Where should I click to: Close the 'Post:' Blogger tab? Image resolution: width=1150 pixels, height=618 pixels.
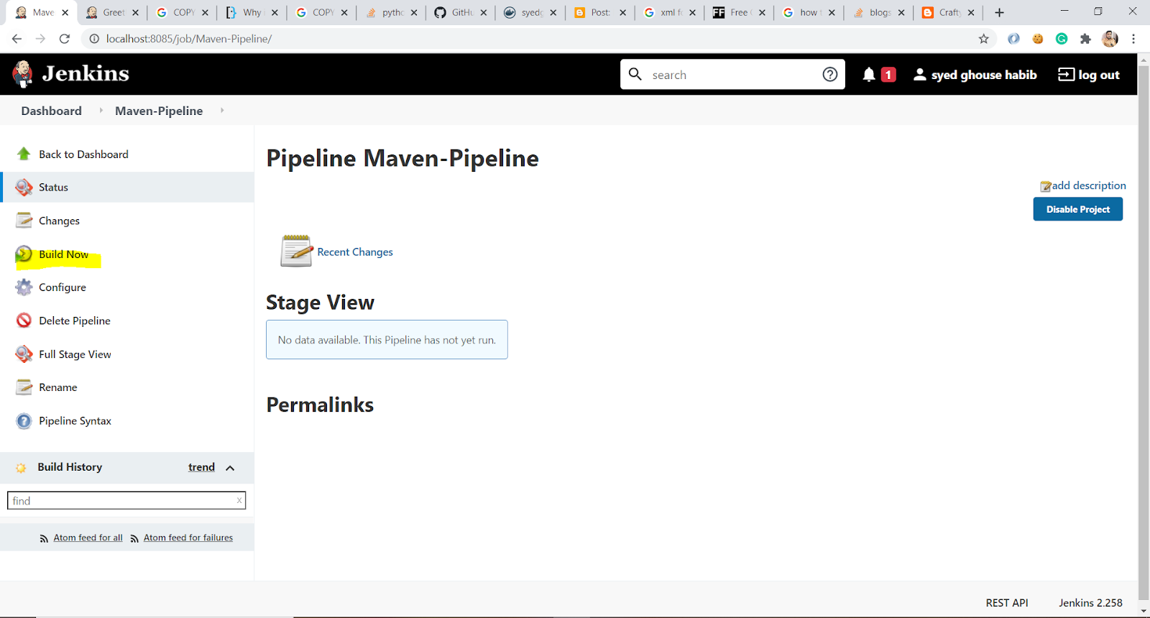622,12
